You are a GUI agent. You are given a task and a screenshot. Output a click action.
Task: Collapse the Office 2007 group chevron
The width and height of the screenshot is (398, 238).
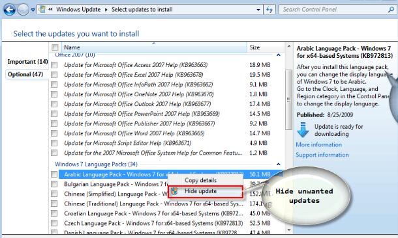[279, 55]
